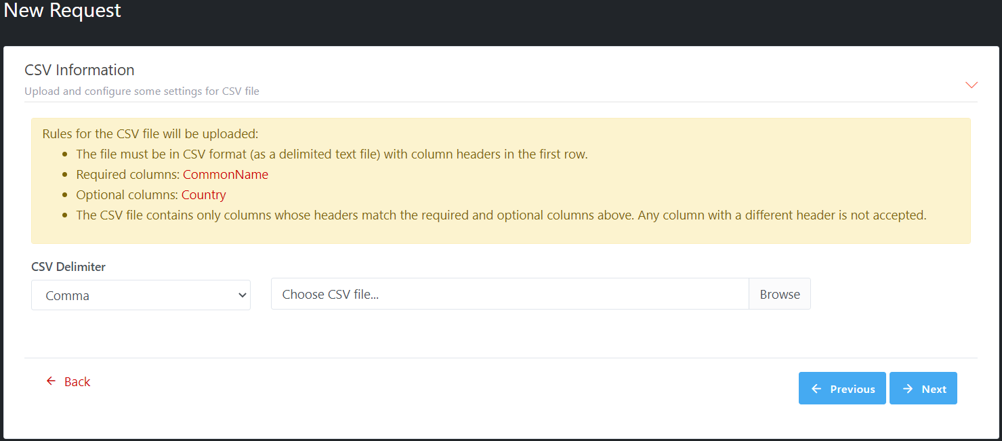
Task: Click the CSV Information section heading
Action: point(79,70)
